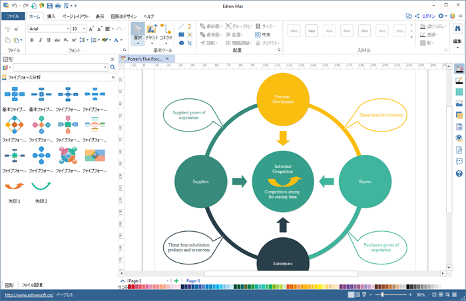
Task: Expand the font size dropdown
Action: pos(84,29)
